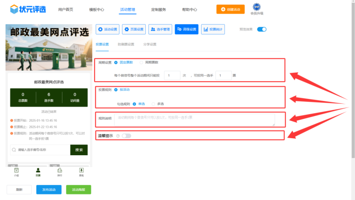Click the orange 创建活动 button

point(231,9)
